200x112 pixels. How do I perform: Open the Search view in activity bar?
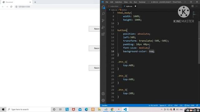pyautogui.click(x=103, y=14)
